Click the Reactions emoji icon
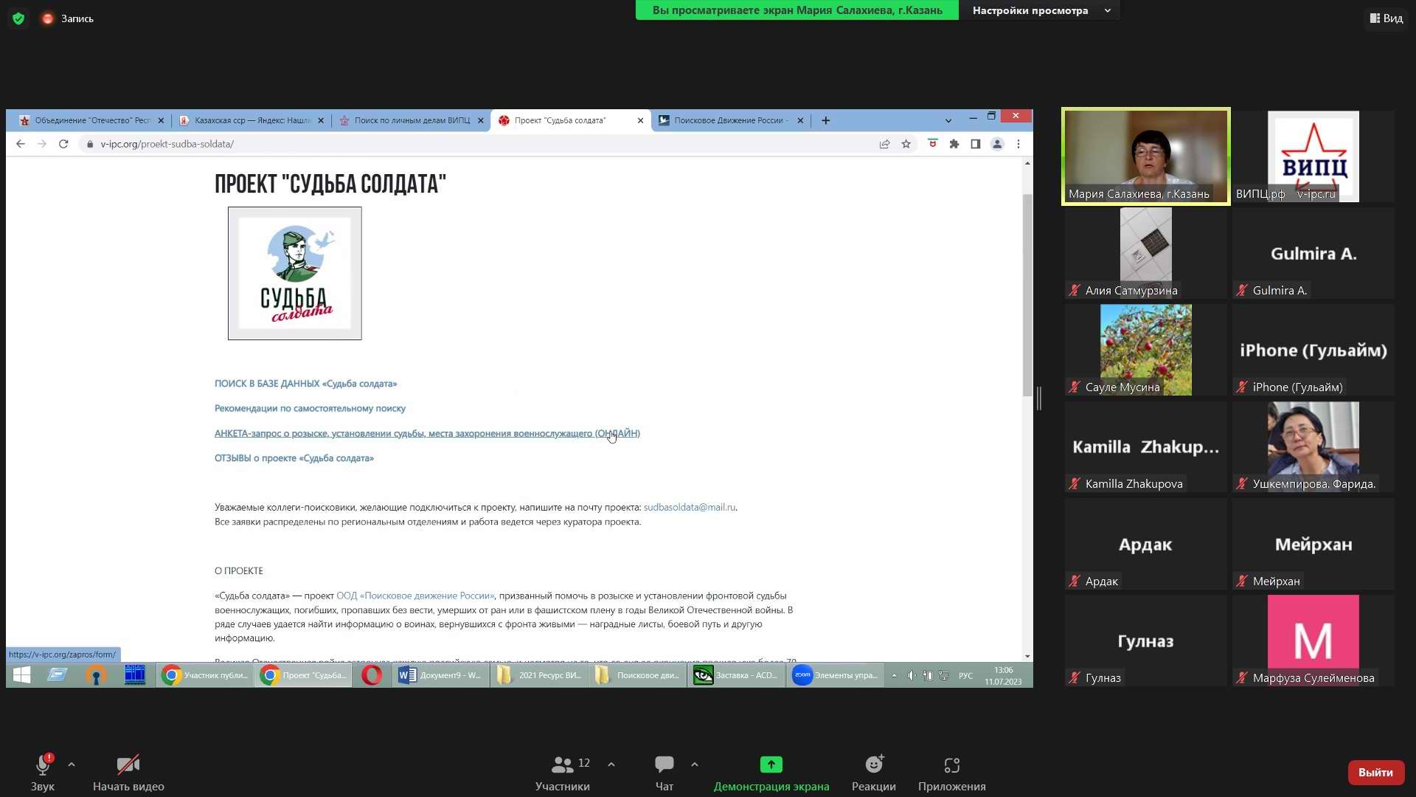The width and height of the screenshot is (1416, 797). (x=874, y=765)
